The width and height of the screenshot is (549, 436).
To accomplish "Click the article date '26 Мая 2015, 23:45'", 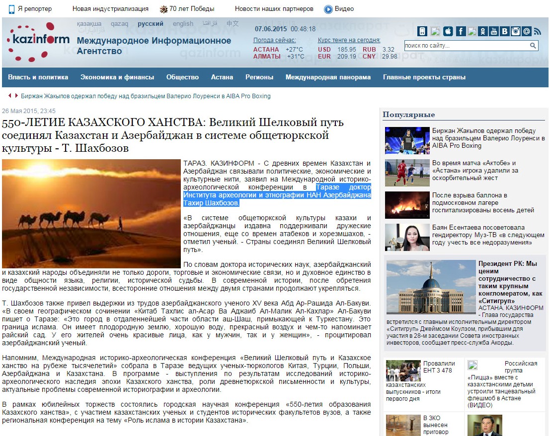I will (29, 111).
